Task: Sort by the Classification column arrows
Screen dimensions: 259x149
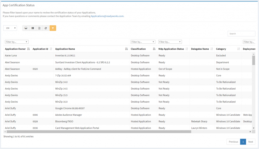Action: [x=154, y=49]
